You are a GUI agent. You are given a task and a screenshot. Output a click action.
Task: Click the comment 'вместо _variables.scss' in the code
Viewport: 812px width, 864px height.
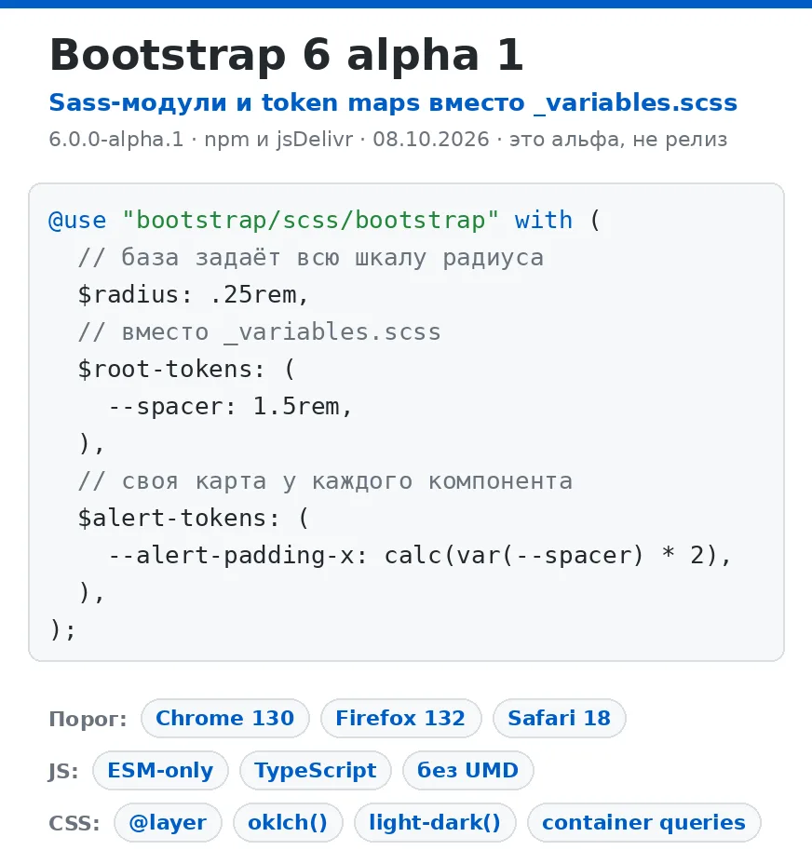[x=260, y=332]
